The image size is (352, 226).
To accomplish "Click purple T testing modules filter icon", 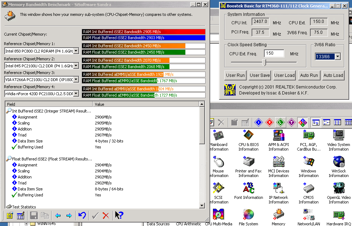I will click(292, 122).
